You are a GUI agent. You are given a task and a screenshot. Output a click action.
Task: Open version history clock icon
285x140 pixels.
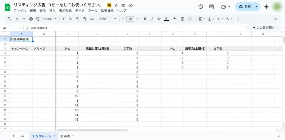coord(201,7)
